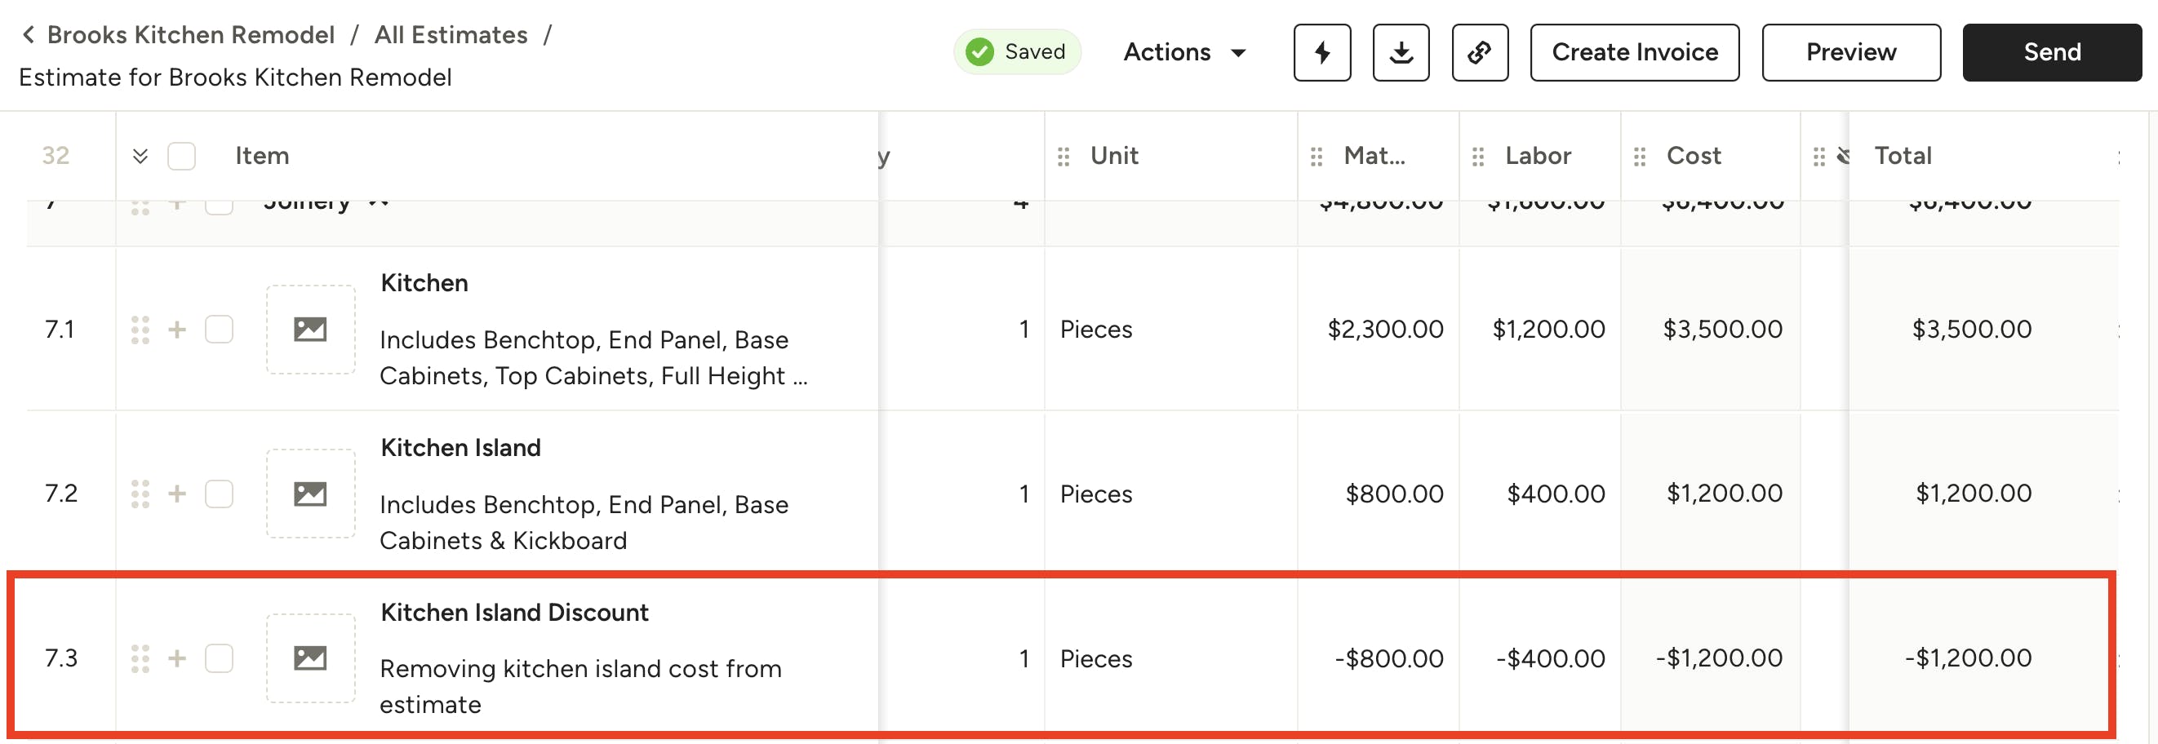Screen dimensions: 2158x744
Task: Collapse the Joinery group via its chevrons
Action: point(378,201)
